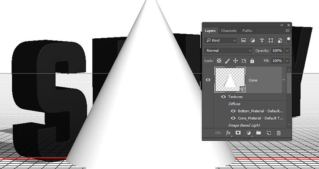The image size is (319, 169).
Task: Select Cone layer thumbnail
Action: pos(230,80)
